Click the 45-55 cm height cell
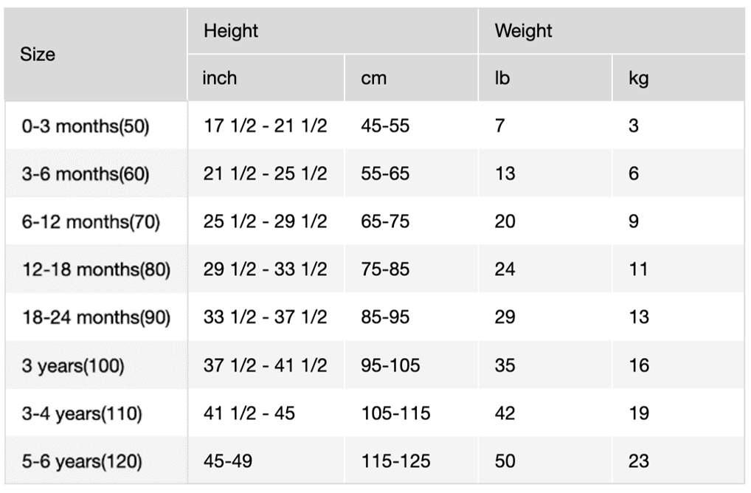 pyautogui.click(x=385, y=125)
